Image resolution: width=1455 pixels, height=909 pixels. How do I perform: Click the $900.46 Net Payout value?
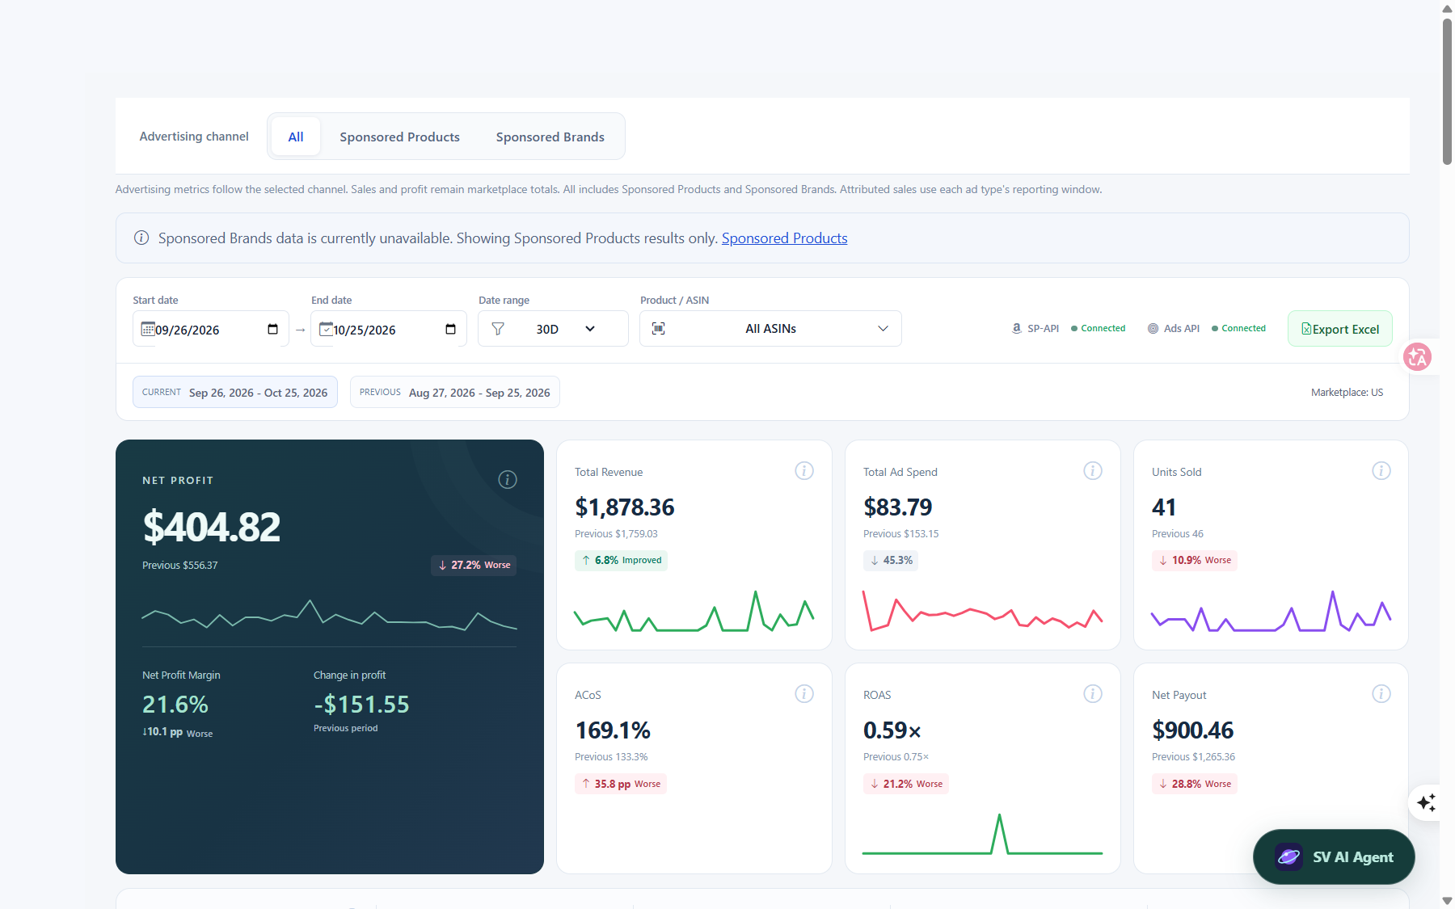pyautogui.click(x=1192, y=730)
